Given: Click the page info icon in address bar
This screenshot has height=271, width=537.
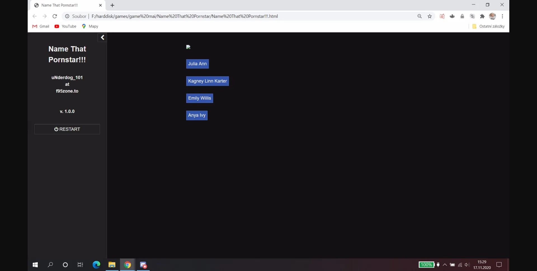Looking at the screenshot, I should click(x=67, y=16).
